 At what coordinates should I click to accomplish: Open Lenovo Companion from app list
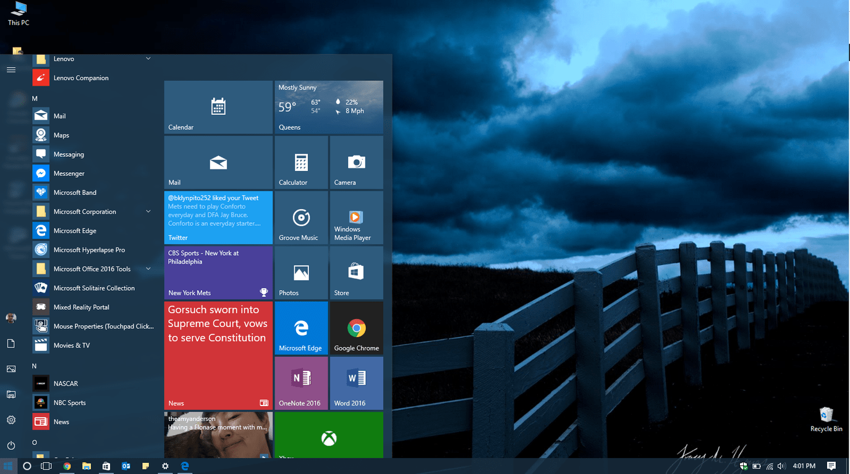coord(93,78)
